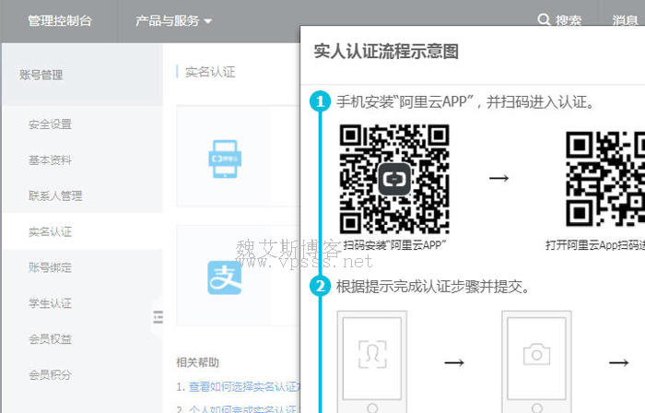Click the 打开阿里云App扫码 QR code
645x413 pixels.
pyautogui.click(x=605, y=178)
